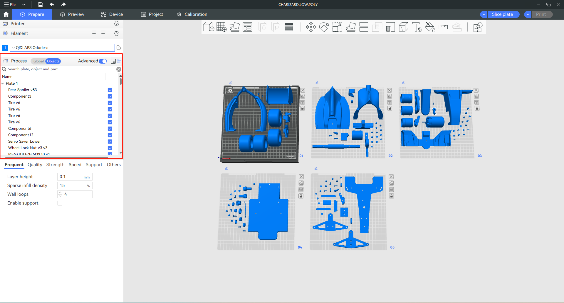Select the Measure ruler tool
This screenshot has height=303, width=564.
[x=443, y=27]
